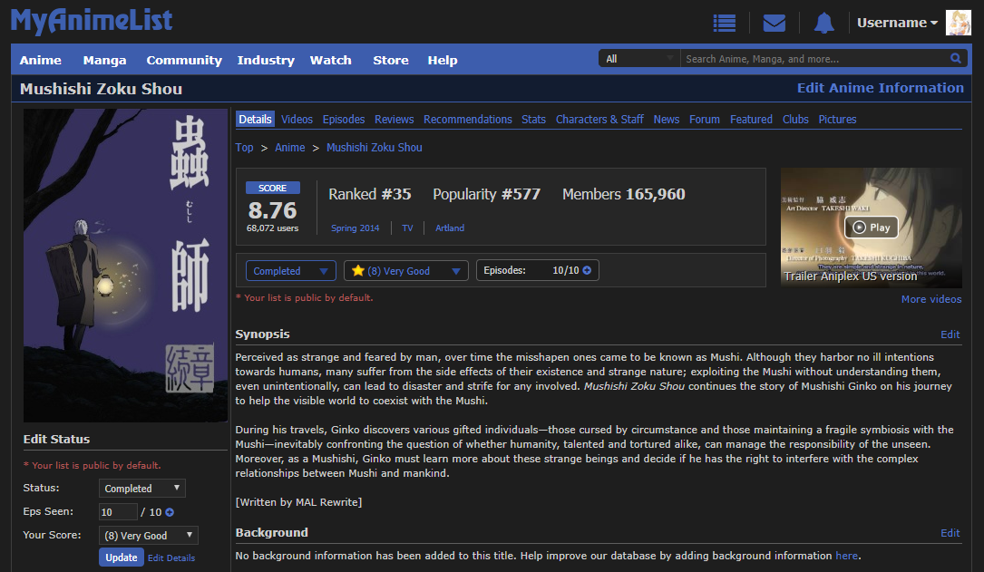Screen dimensions: 984x572
Task: Switch to the Recommendations tab
Action: click(468, 119)
